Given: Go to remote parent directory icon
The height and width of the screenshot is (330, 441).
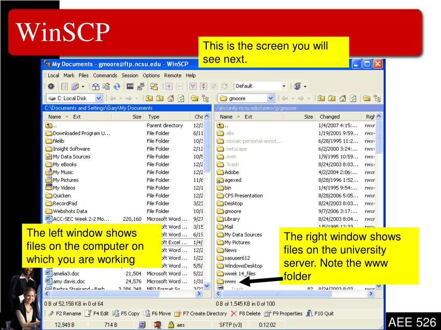Looking at the screenshot, I should [x=321, y=98].
